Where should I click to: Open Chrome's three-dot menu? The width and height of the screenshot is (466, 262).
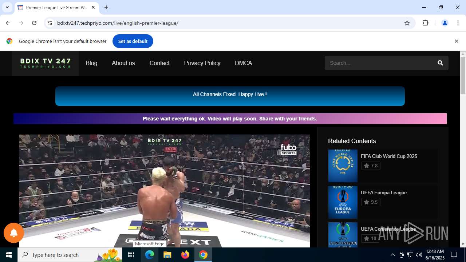(x=458, y=23)
